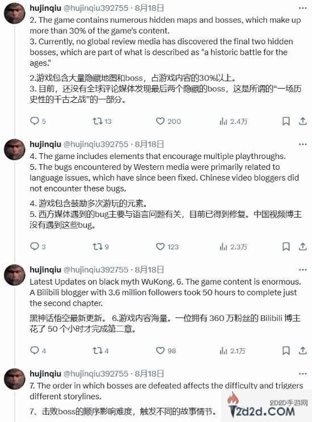Bookmark the Latest Updates on Wukong tweet
The height and width of the screenshot is (422, 312).
coord(286,350)
